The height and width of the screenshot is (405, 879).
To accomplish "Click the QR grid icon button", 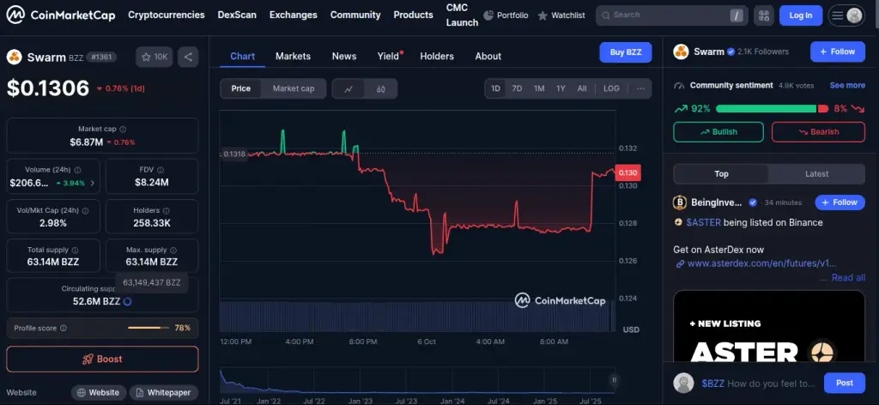I will pos(763,15).
